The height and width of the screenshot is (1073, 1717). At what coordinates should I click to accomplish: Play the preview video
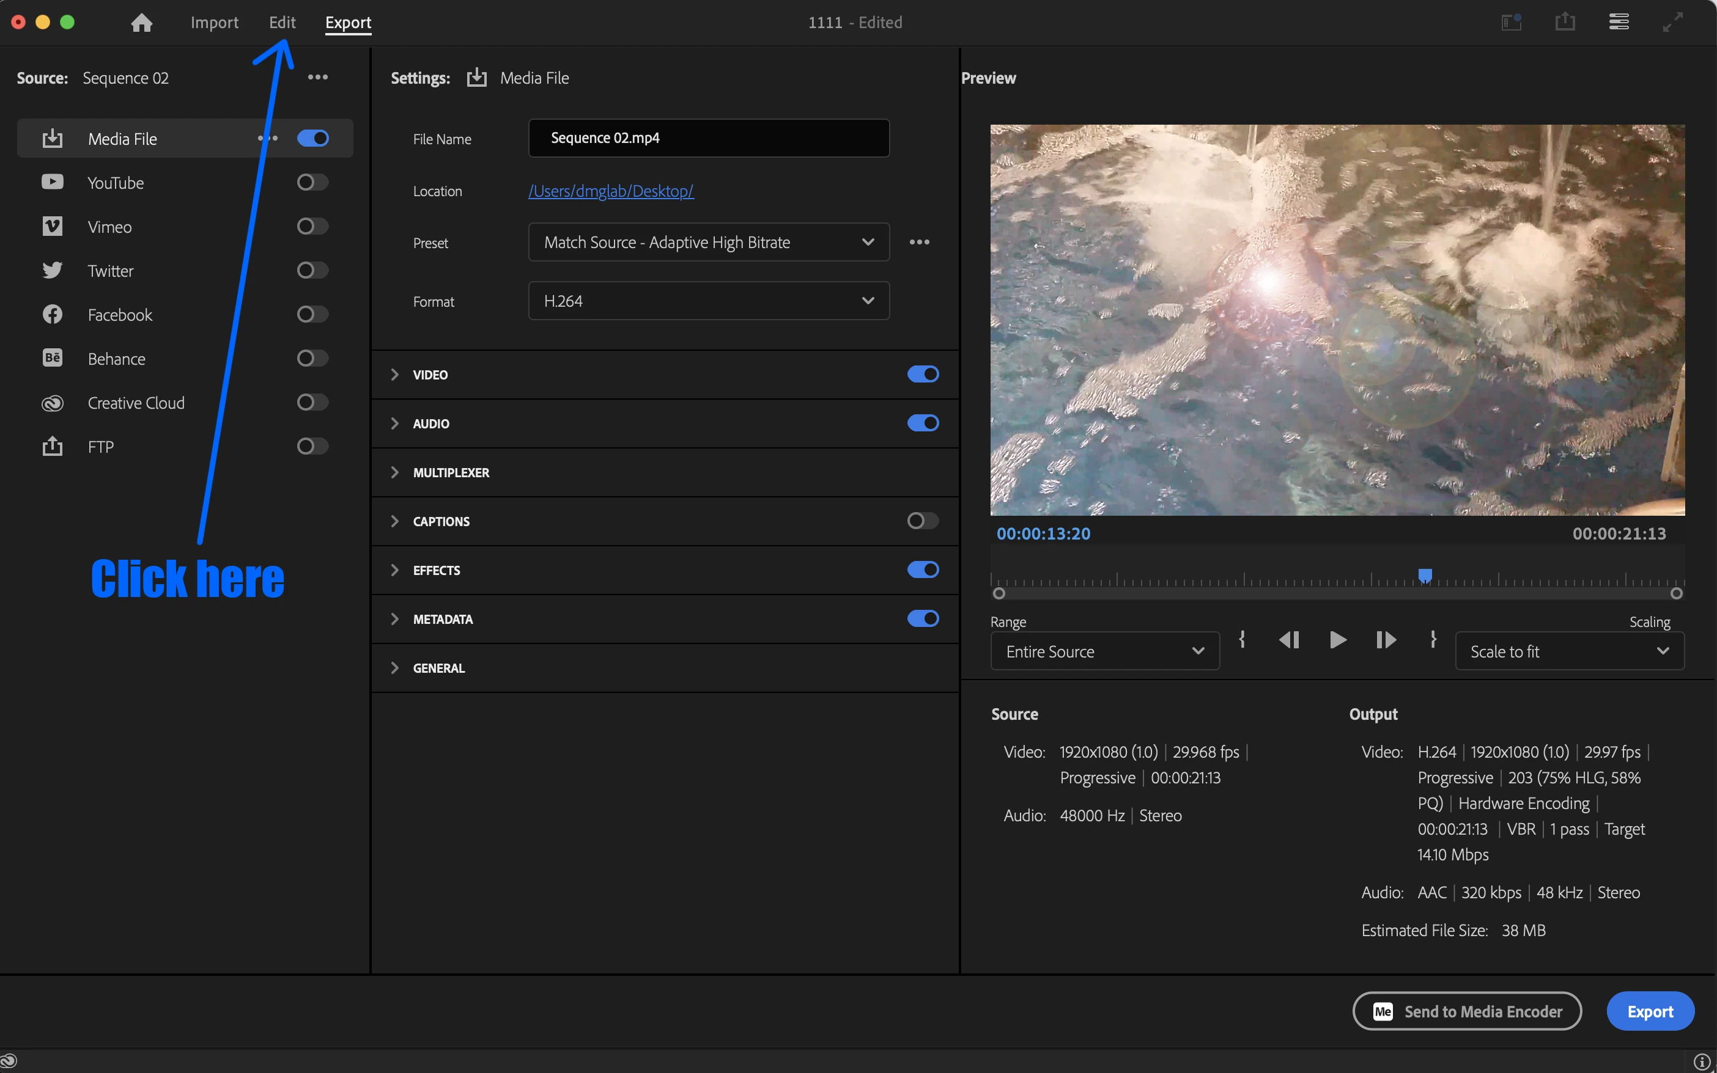1337,640
